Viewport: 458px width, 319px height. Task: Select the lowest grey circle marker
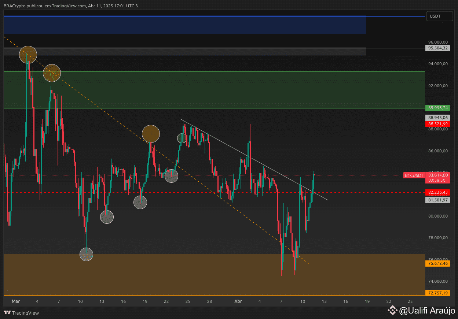point(87,254)
